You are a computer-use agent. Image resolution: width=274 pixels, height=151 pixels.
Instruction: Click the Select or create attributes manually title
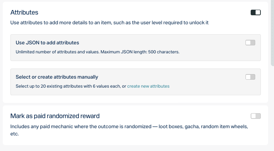click(57, 77)
